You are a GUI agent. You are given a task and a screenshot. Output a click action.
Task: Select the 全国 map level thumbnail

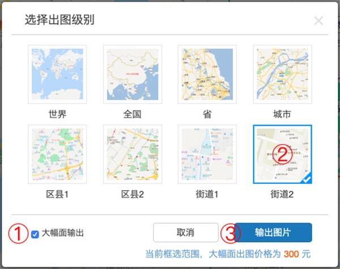132,74
